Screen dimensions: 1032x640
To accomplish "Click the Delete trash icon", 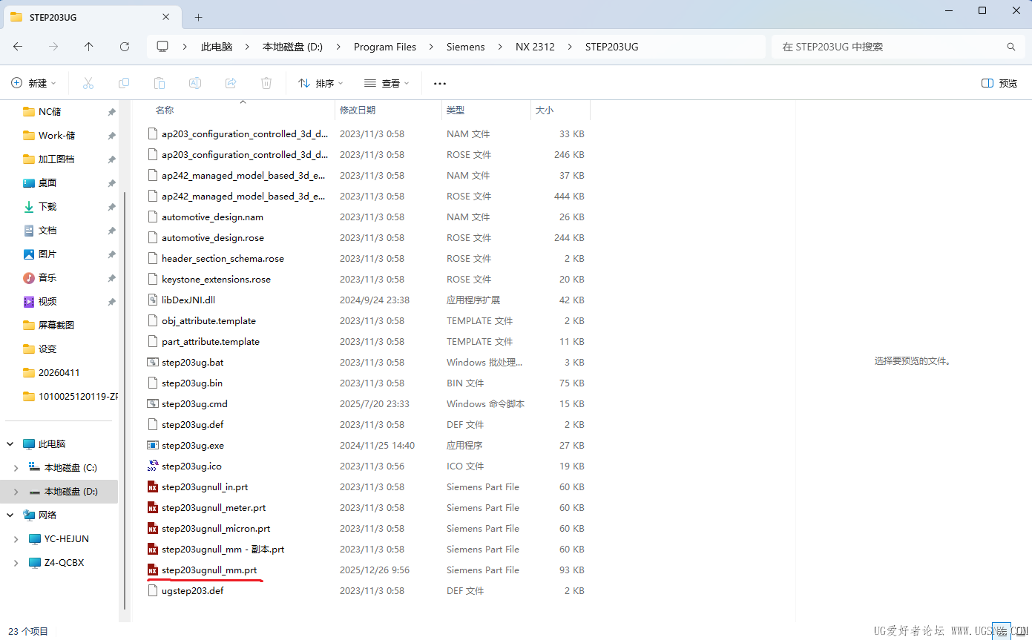I will 266,83.
